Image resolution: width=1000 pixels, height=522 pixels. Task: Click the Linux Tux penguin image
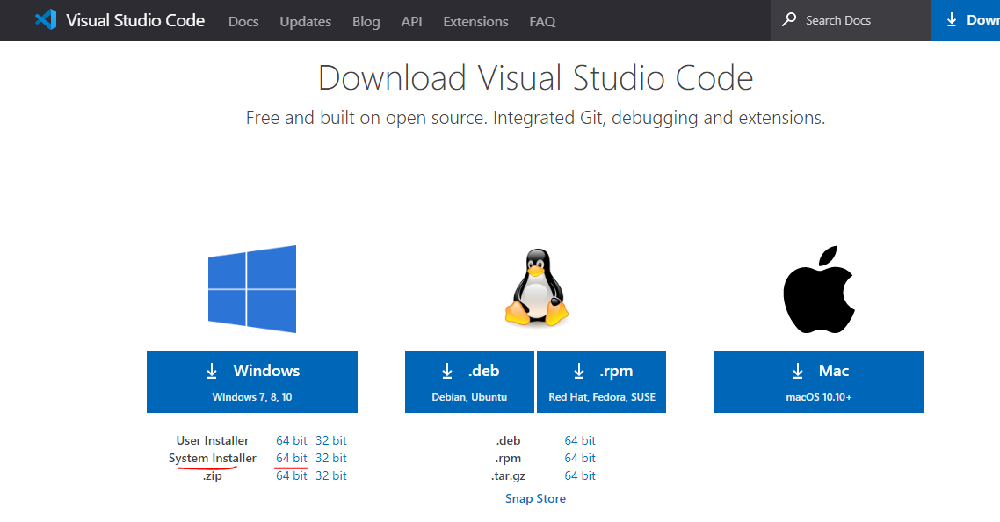[x=536, y=287]
